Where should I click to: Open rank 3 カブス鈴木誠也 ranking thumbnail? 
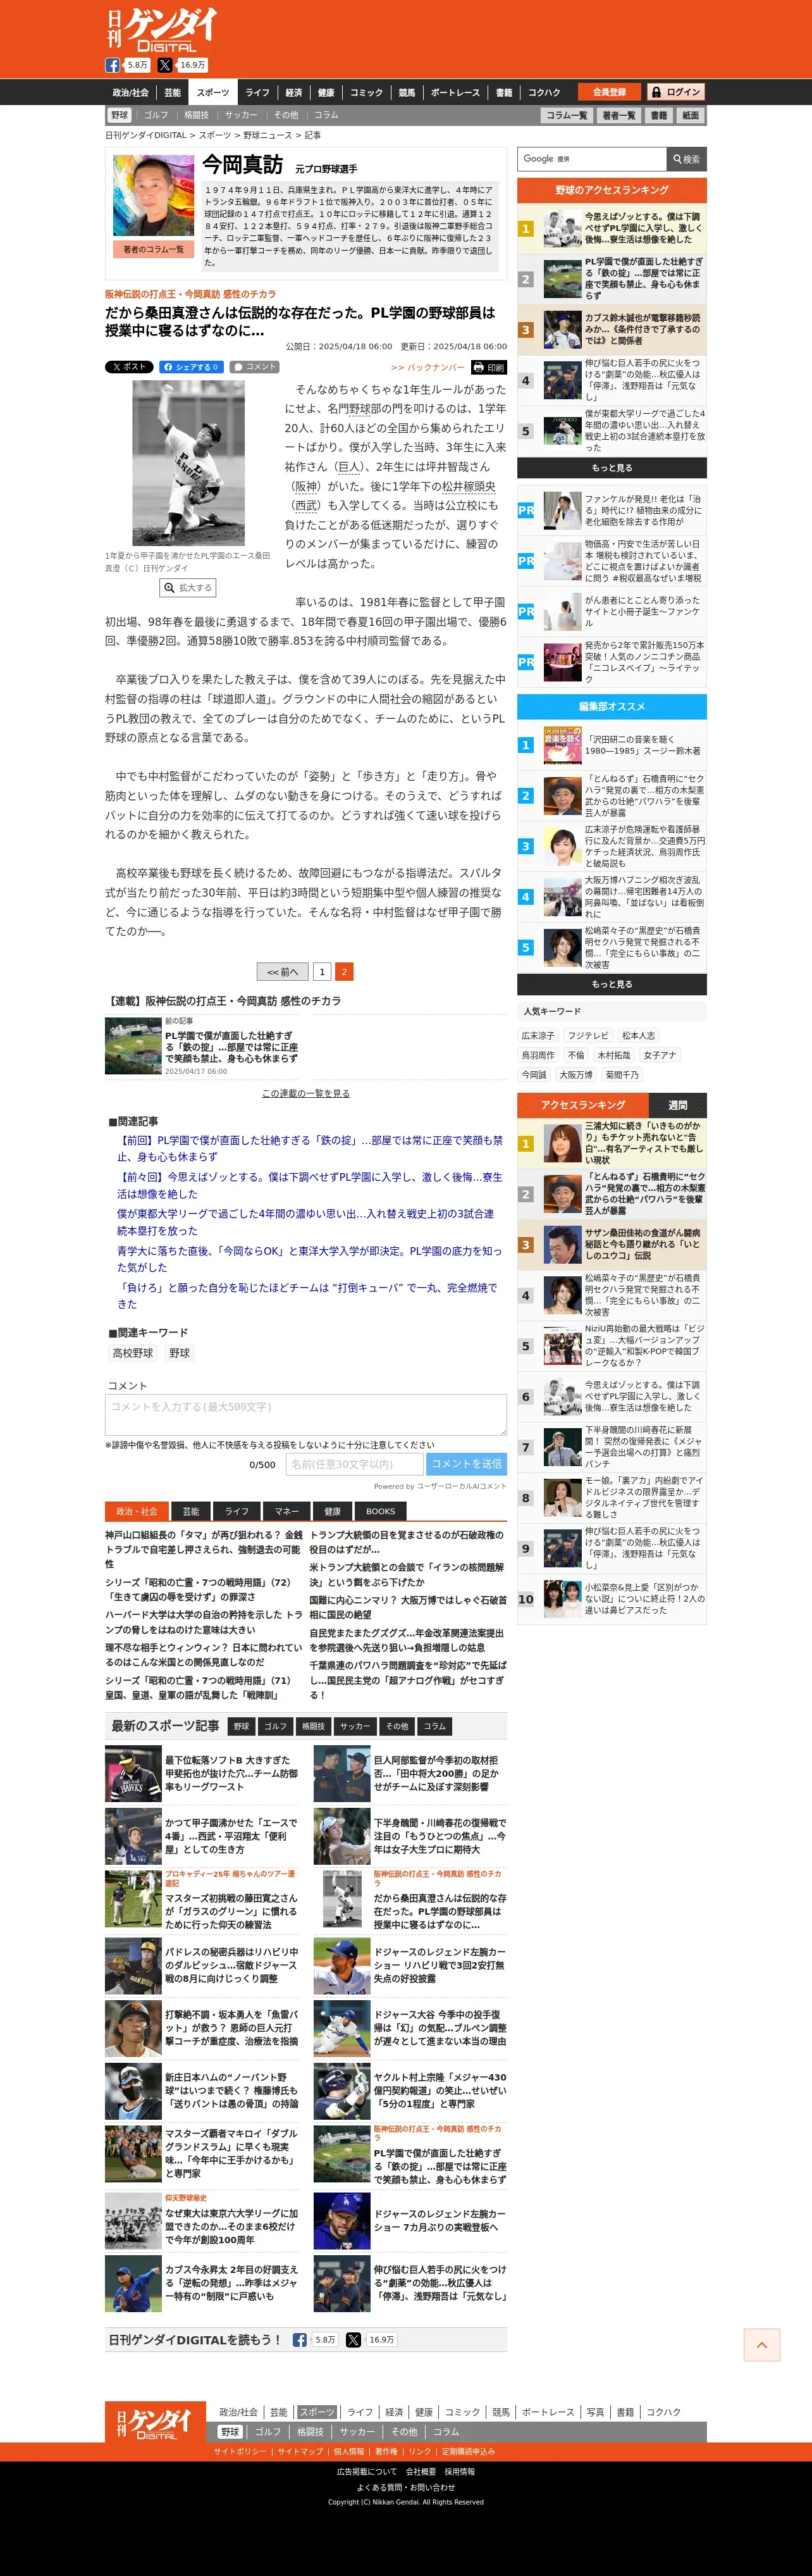[563, 329]
